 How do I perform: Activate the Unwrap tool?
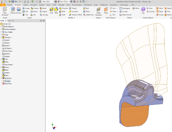pos(44,15)
